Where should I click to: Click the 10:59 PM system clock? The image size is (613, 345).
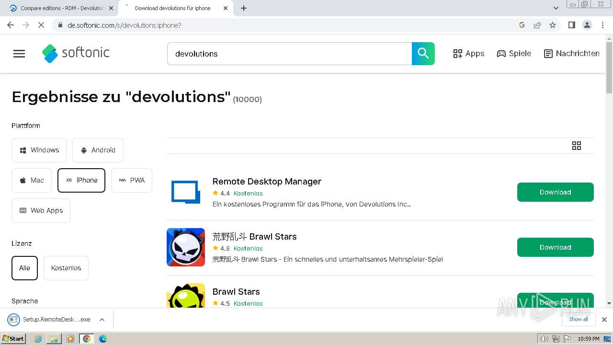click(x=589, y=339)
